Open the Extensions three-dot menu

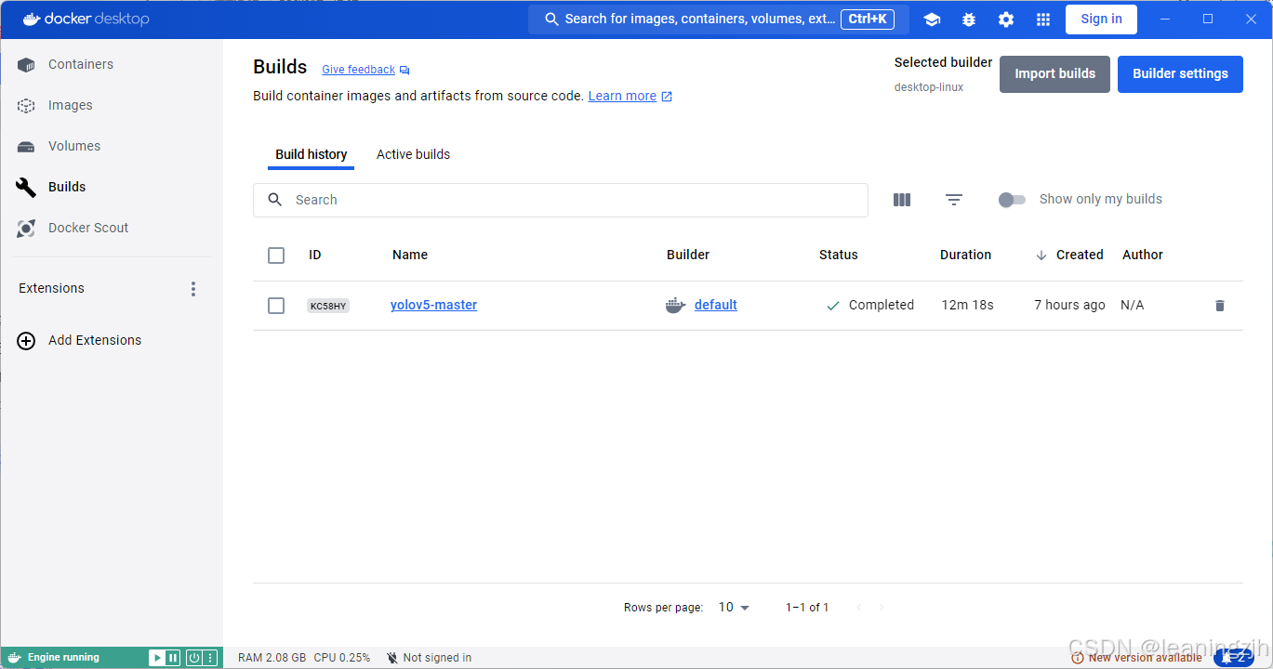[x=193, y=289]
